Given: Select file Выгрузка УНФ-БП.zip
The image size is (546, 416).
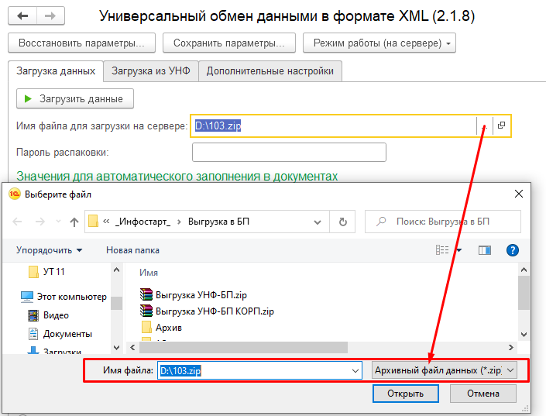Looking at the screenshot, I should [x=194, y=294].
